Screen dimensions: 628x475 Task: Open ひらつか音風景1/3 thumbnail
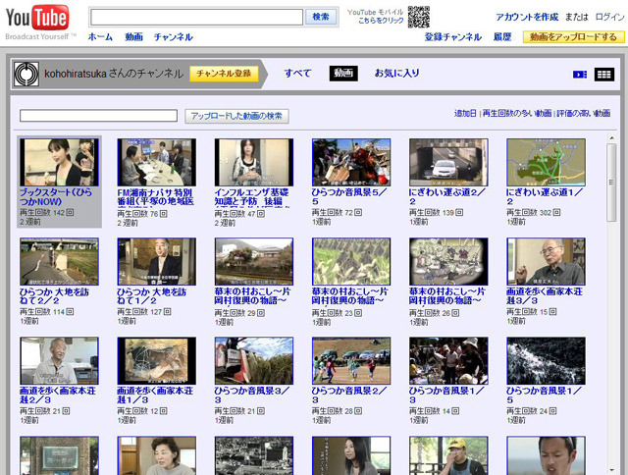click(448, 361)
